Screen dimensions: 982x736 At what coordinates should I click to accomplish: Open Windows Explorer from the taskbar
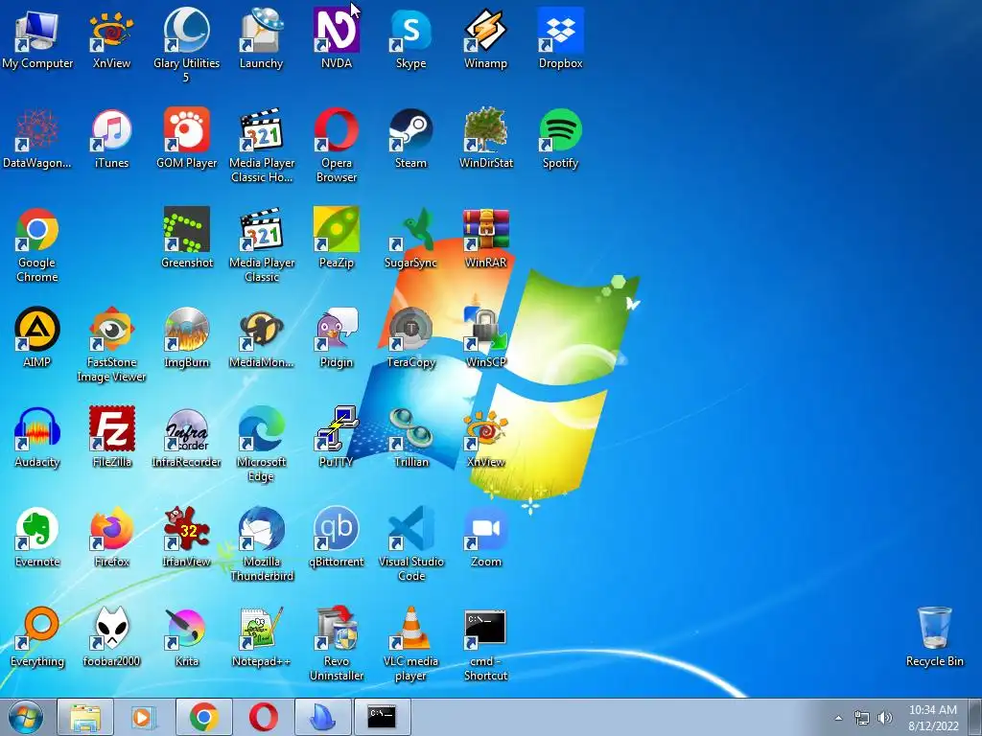click(85, 717)
